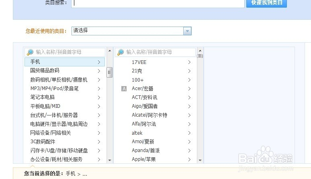
Task: Expand arrow on altek row
Action: [189, 133]
